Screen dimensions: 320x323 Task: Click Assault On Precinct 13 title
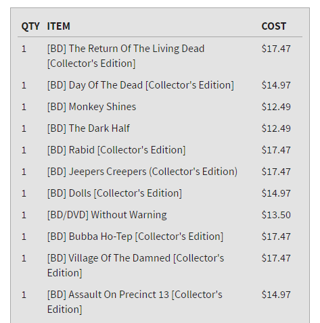point(135,302)
